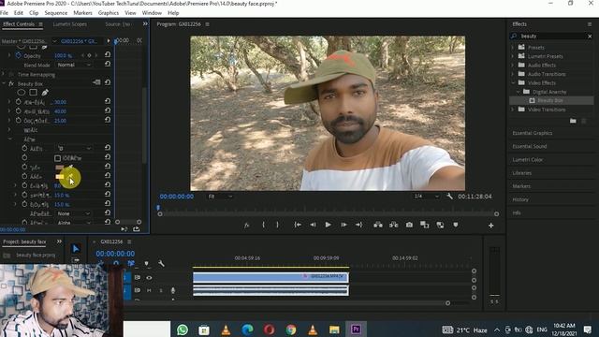Expand the Presets folder in Effects

[x=513, y=48]
